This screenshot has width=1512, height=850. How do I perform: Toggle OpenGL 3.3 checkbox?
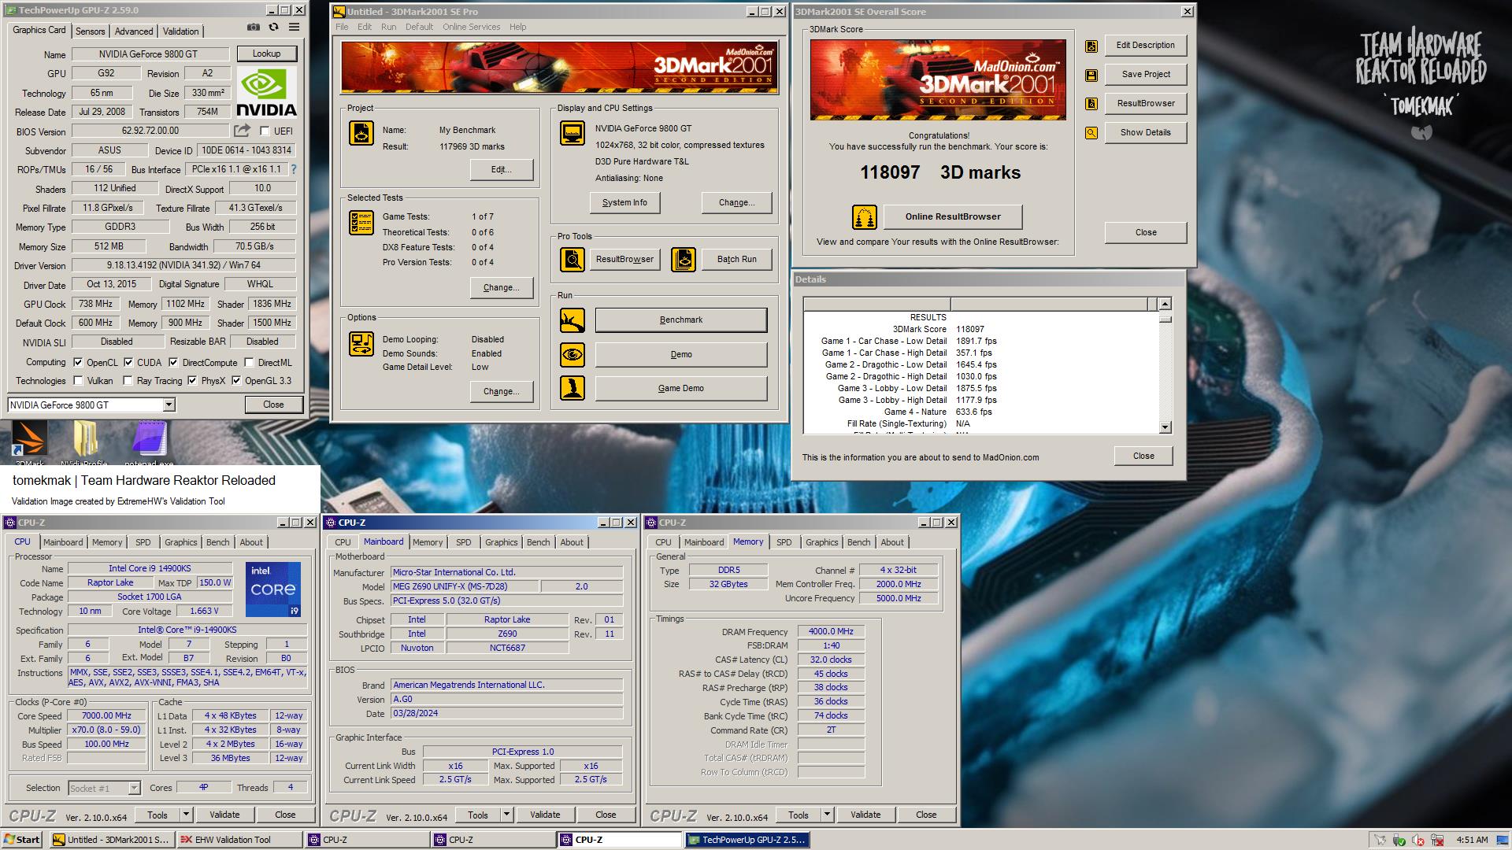pyautogui.click(x=236, y=381)
